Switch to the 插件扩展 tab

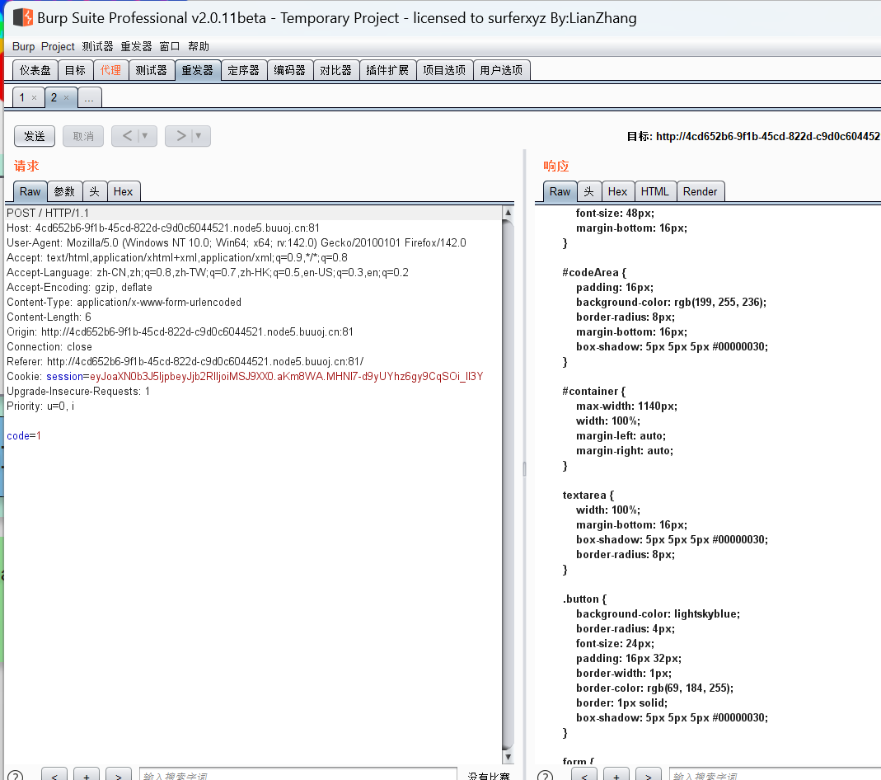[387, 70]
